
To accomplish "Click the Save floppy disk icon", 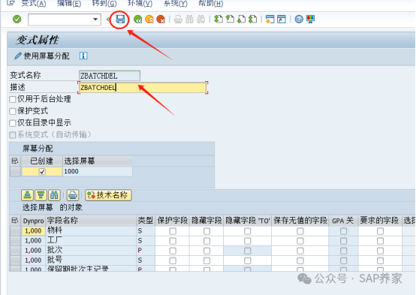I will click(120, 19).
